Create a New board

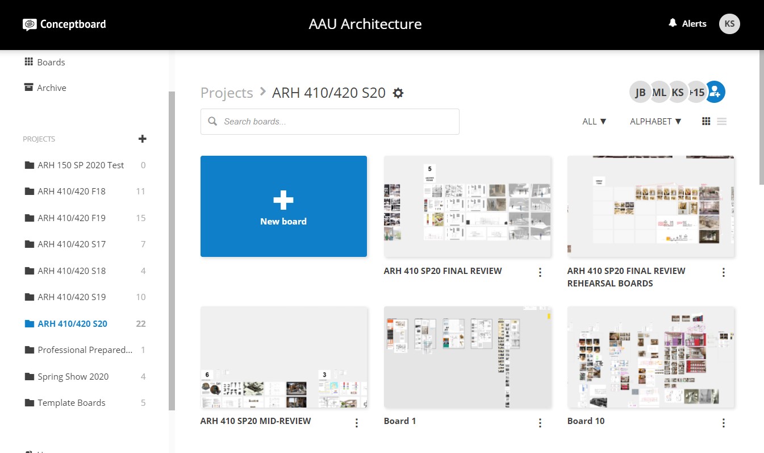283,206
